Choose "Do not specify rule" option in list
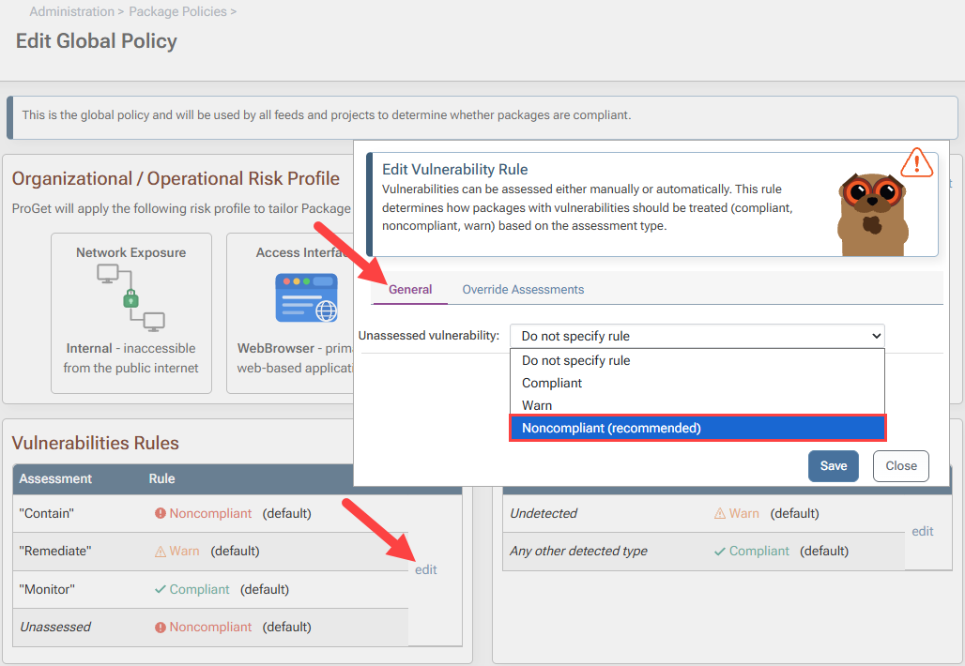965x666 pixels. tap(697, 360)
